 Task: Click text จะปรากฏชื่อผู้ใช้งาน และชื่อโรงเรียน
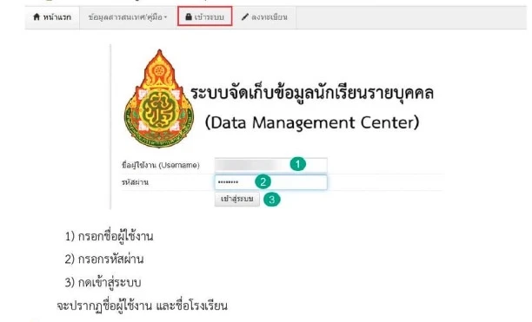pos(142,306)
